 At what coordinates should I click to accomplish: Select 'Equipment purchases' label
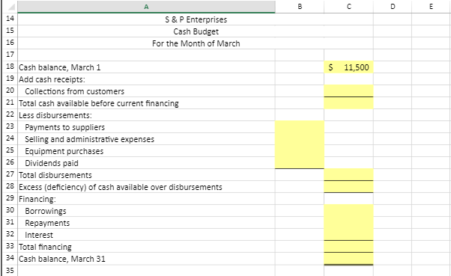pyautogui.click(x=64, y=151)
